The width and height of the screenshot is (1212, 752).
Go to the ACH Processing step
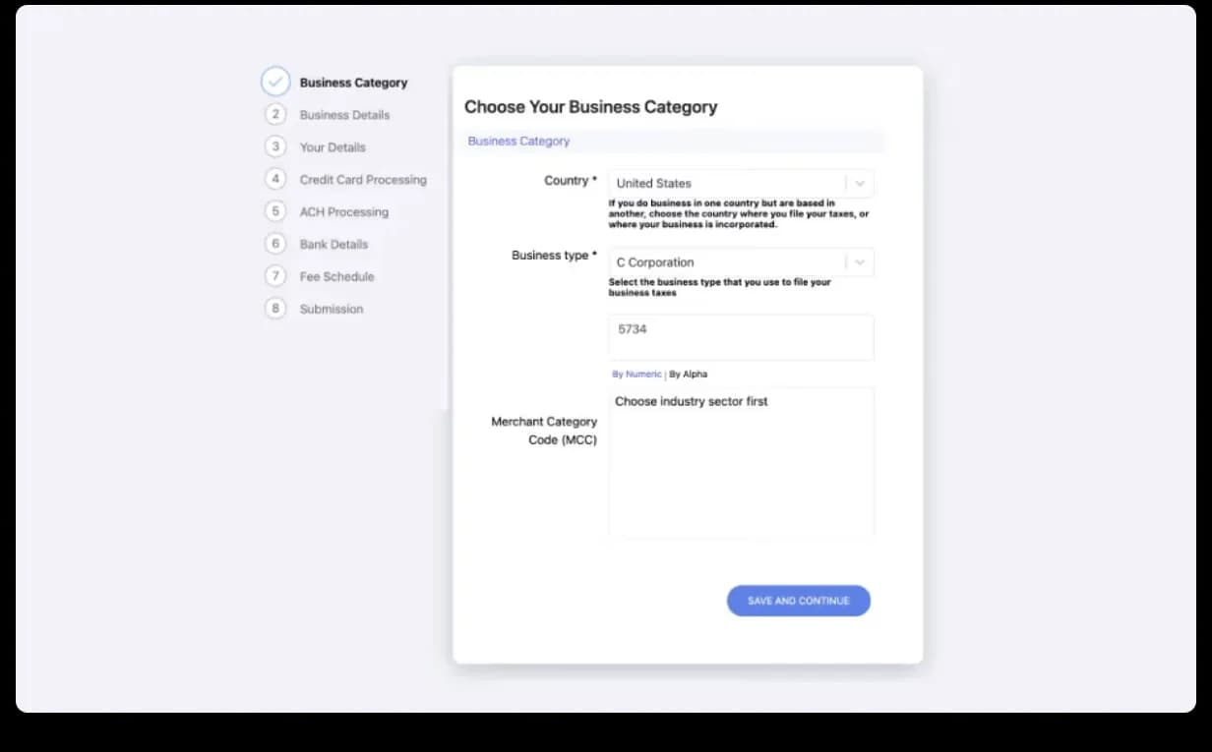[344, 212]
